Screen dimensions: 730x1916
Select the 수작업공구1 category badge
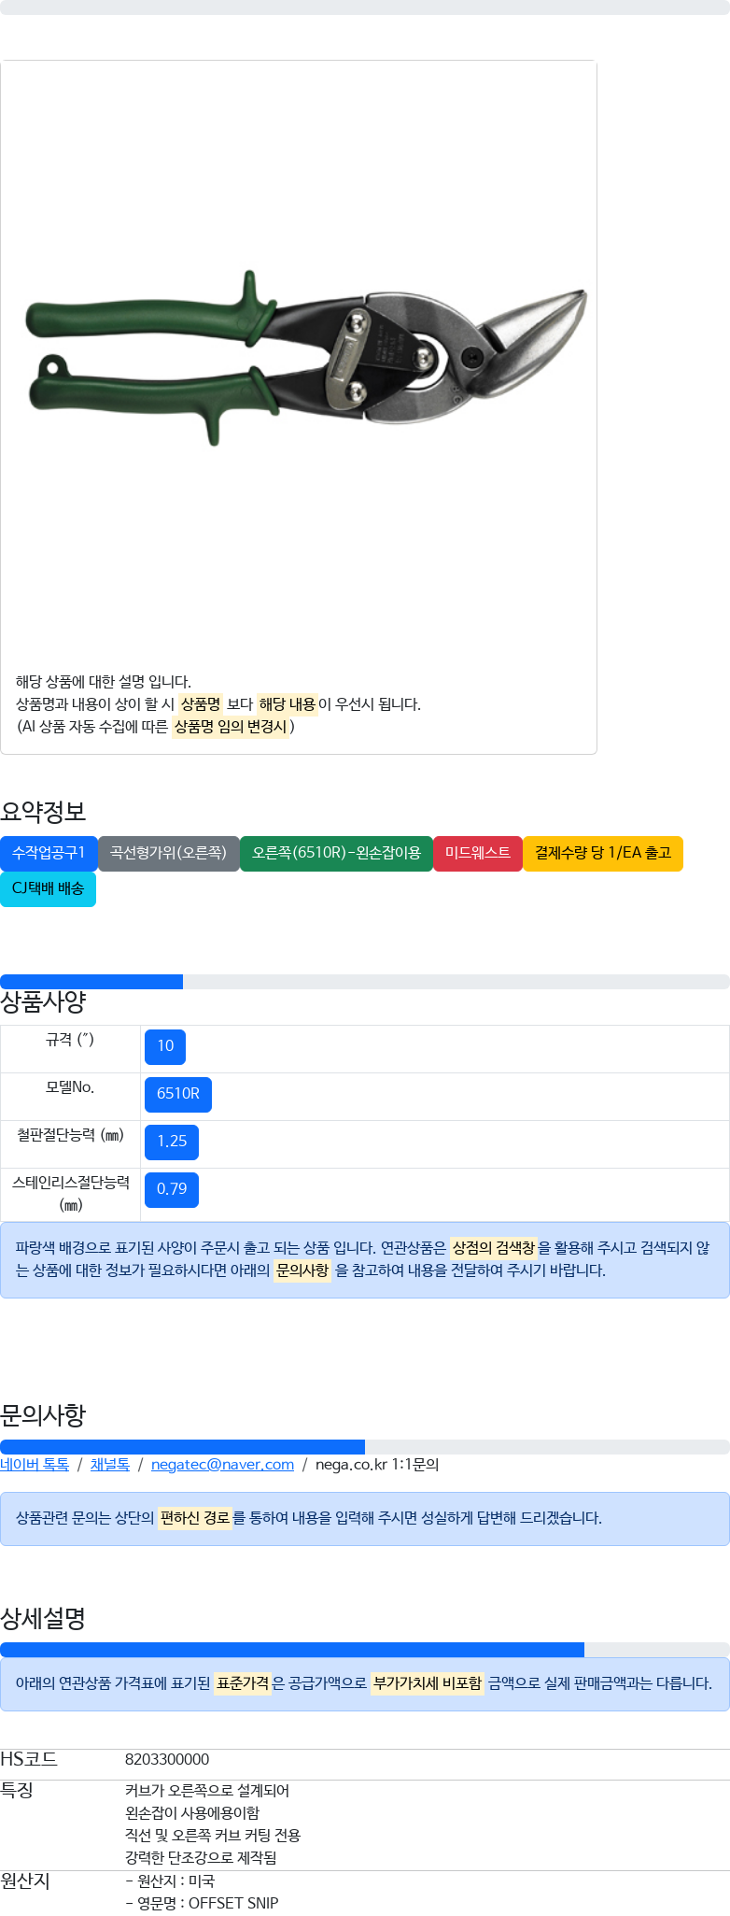pos(49,853)
